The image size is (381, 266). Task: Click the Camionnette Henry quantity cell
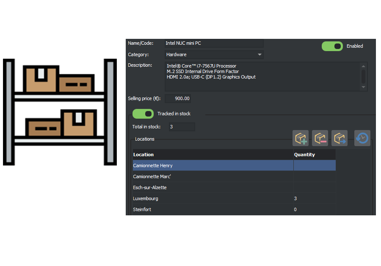click(315, 166)
